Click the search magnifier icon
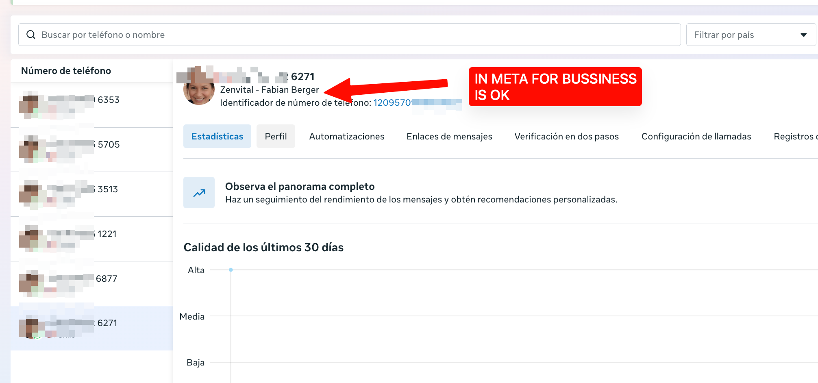This screenshot has height=383, width=818. tap(31, 35)
